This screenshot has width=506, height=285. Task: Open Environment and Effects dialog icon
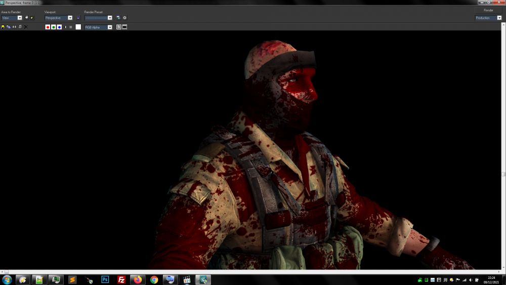pyautogui.click(x=124, y=18)
